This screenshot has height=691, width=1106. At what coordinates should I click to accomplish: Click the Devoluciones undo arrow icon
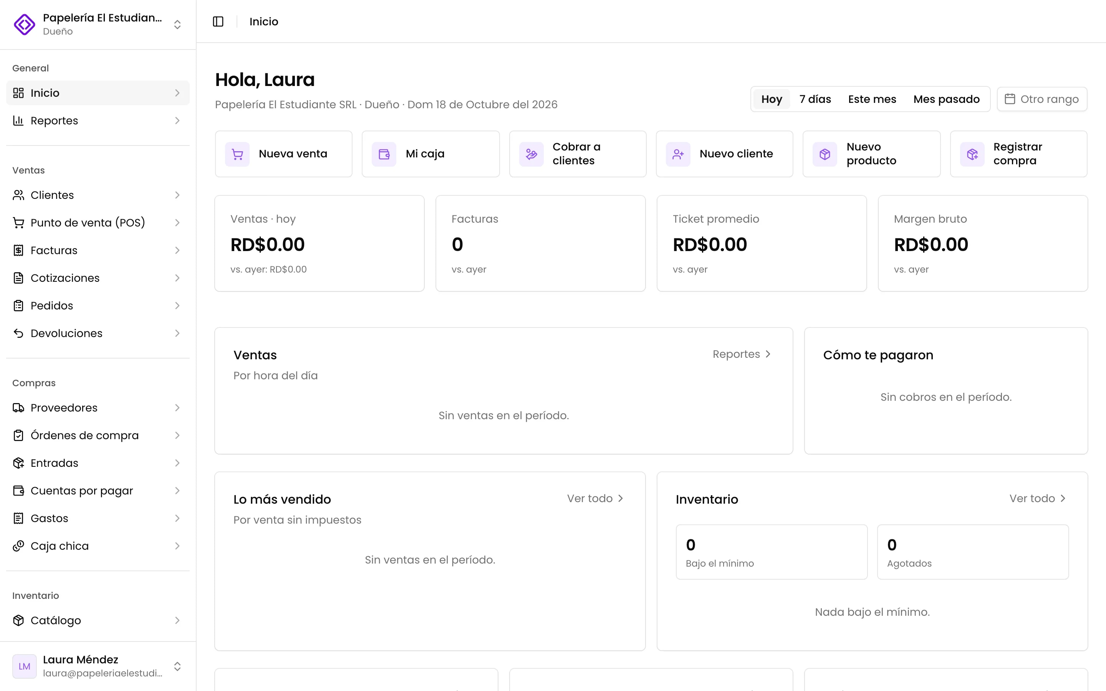pos(18,333)
